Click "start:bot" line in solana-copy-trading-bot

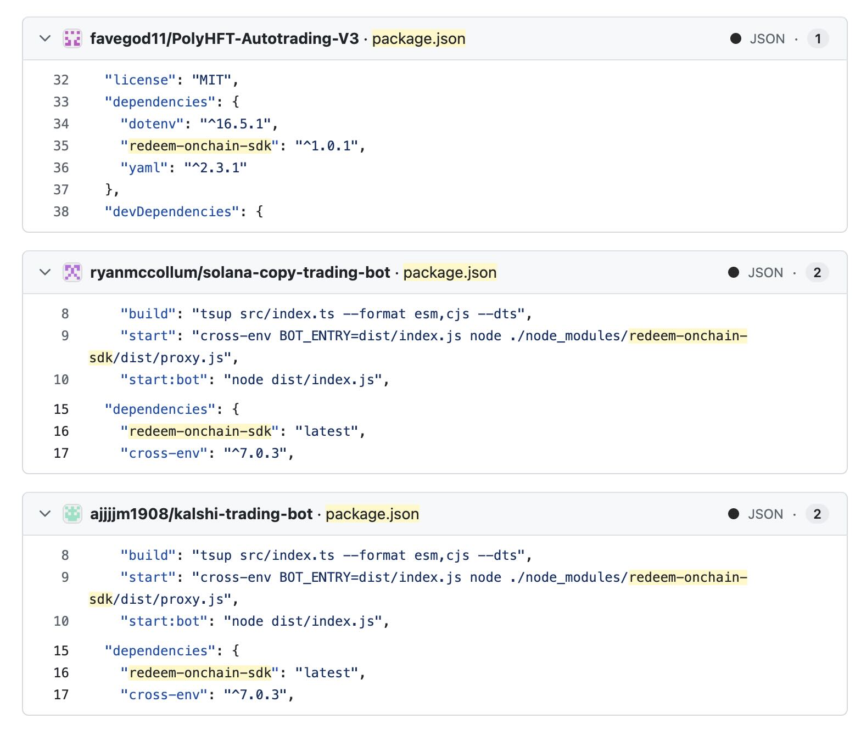(255, 379)
